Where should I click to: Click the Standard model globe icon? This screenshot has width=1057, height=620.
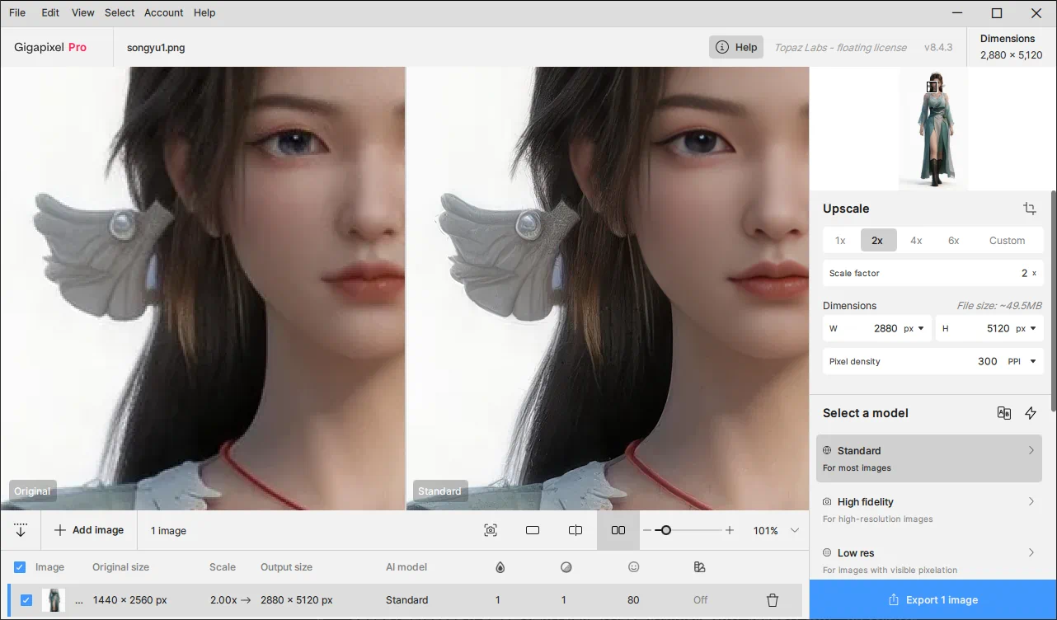(827, 450)
